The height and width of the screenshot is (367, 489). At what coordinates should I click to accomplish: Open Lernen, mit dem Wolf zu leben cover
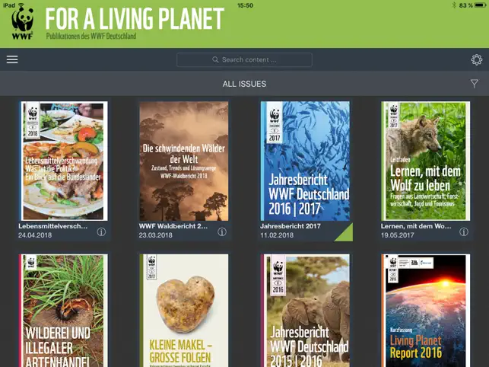425,161
